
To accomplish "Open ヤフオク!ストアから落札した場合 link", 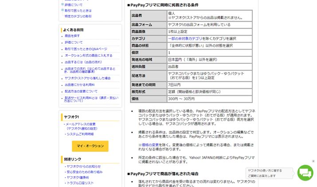I will tap(87, 78).
